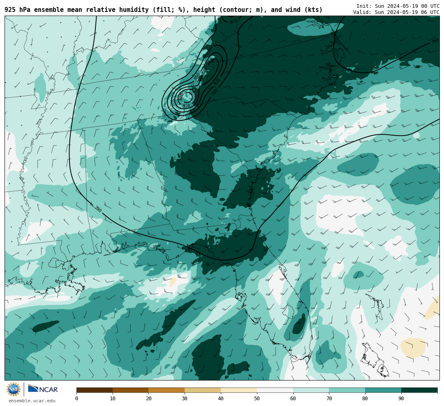Image resolution: width=444 pixels, height=406 pixels.
Task: Click the Init: Sun 2024-05-19 00 UTC text
Action: pos(398,6)
